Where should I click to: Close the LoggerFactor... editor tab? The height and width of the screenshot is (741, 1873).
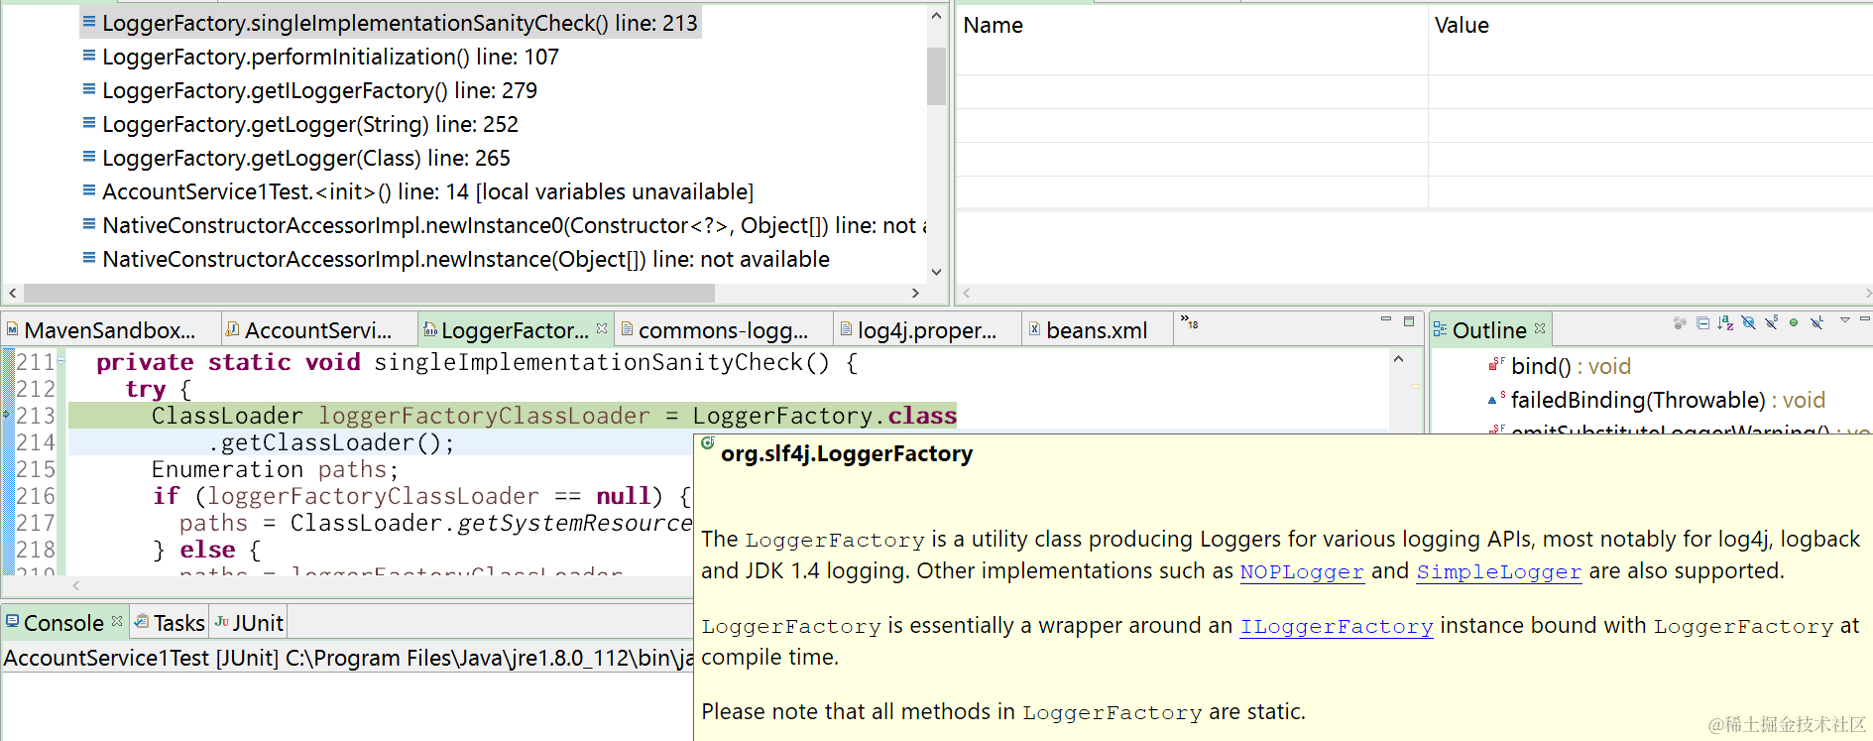pyautogui.click(x=602, y=328)
